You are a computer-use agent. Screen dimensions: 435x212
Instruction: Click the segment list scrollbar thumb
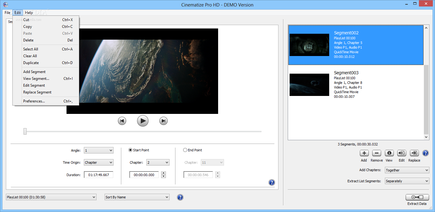click(x=426, y=99)
